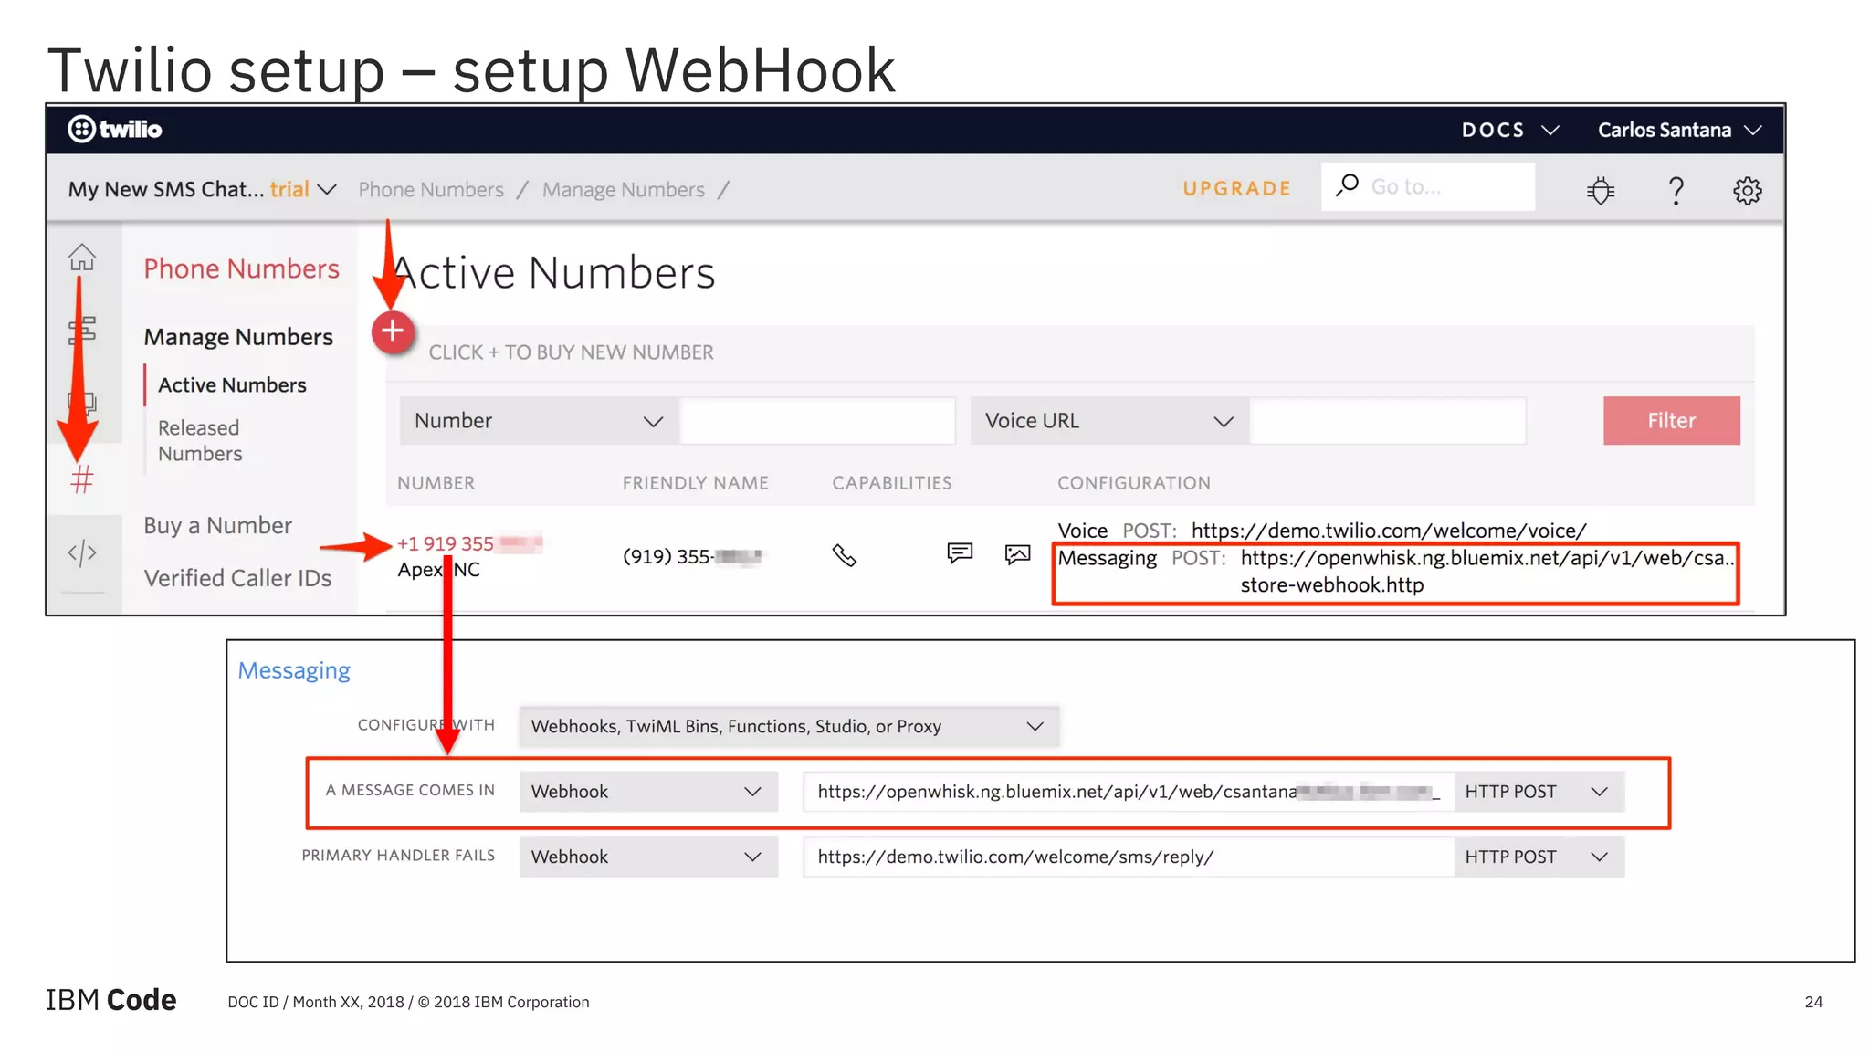Screen dimensions: 1870x1052
Task: Open the Primary Handler Fails Webhook dropdown
Action: point(648,857)
